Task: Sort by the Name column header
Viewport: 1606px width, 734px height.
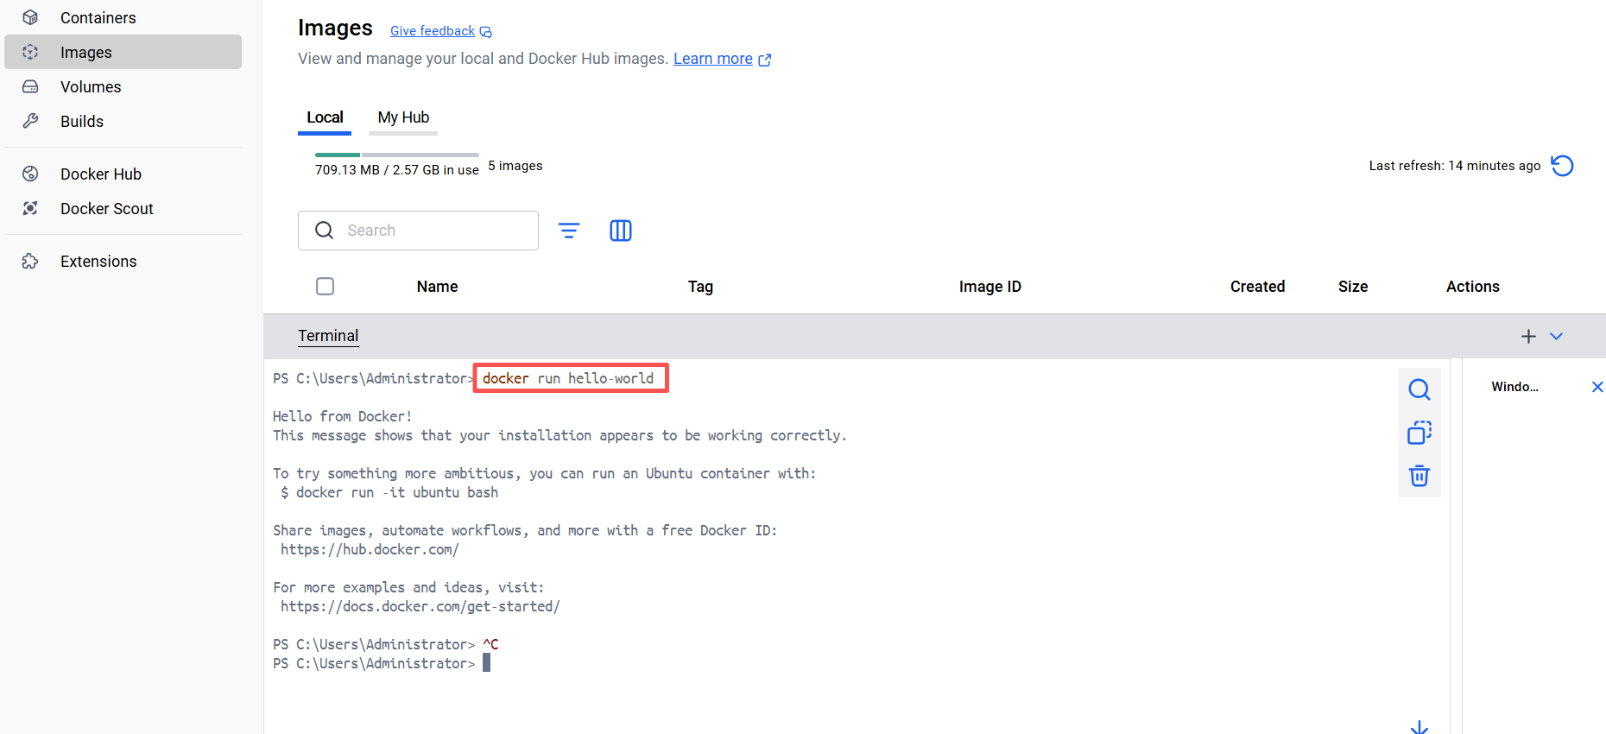Action: coord(437,287)
